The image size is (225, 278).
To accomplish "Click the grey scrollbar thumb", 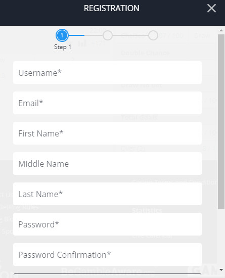I will (x=221, y=122).
